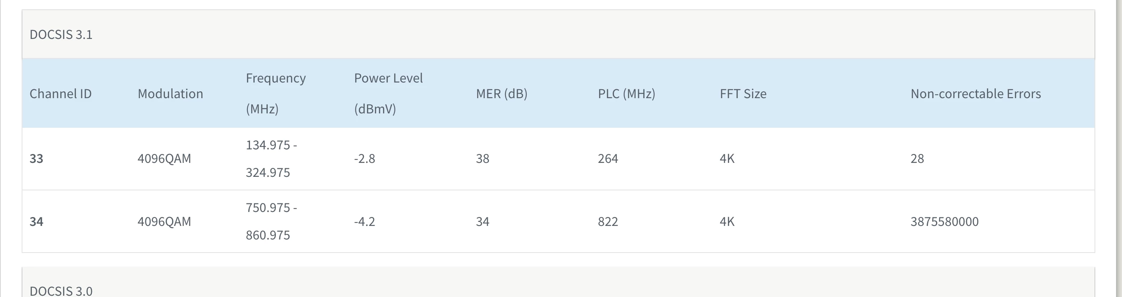Click the Modulation column header
The width and height of the screenshot is (1122, 297).
[170, 93]
